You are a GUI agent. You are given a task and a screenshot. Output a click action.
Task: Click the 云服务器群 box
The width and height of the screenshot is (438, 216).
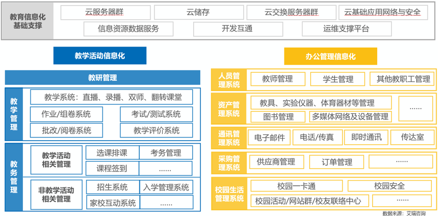[105, 13]
